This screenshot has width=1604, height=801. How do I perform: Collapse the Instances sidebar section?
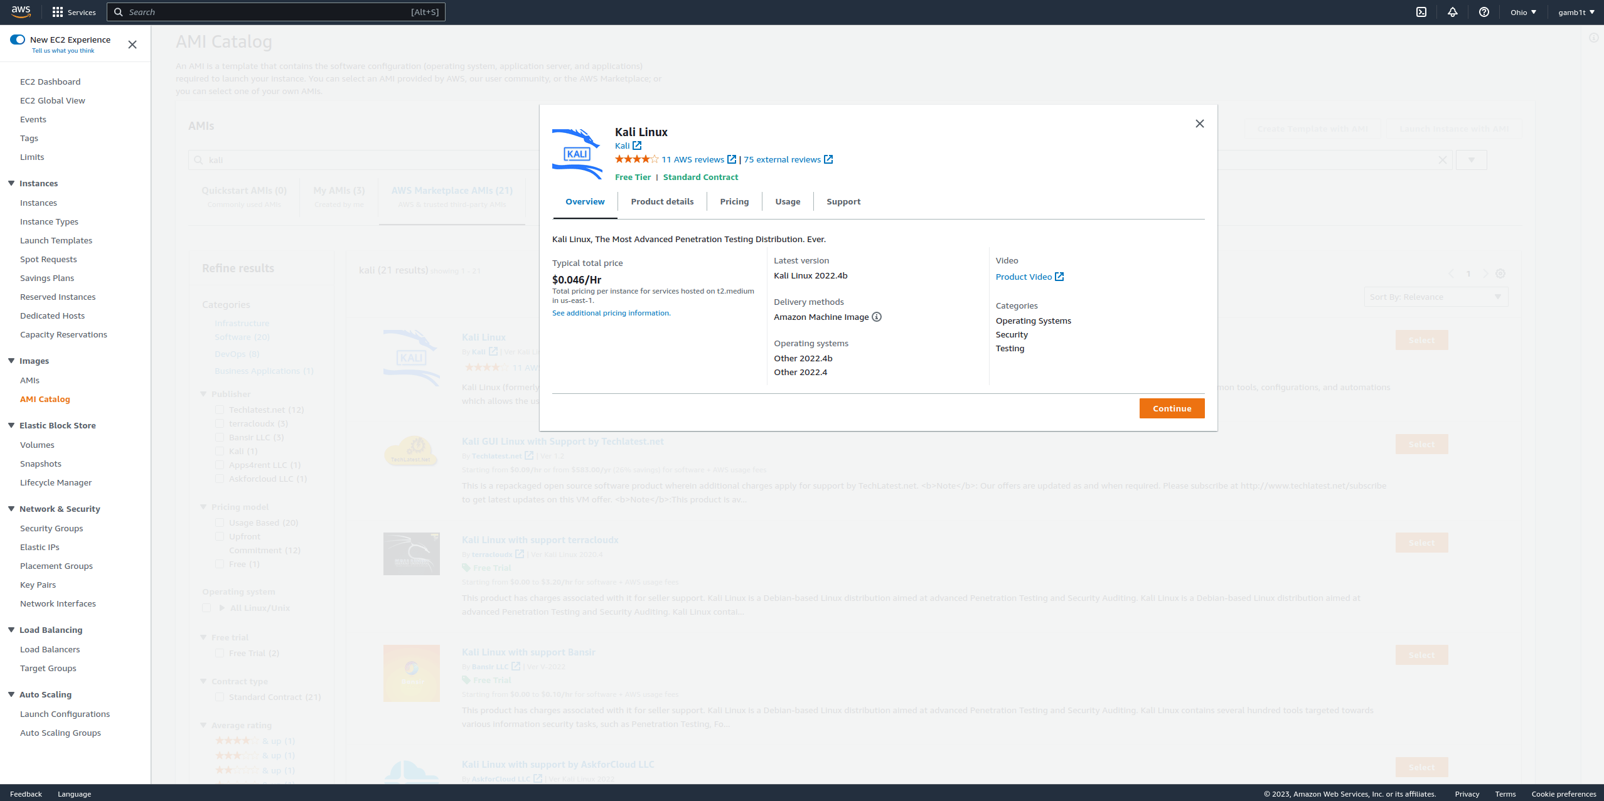[11, 183]
